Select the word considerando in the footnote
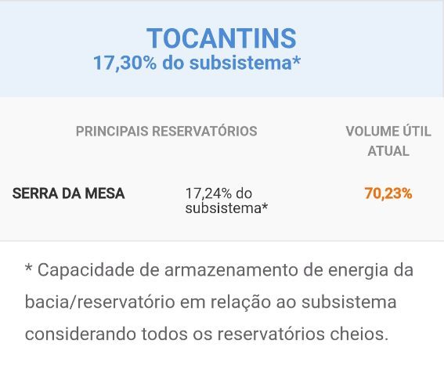 [80, 334]
